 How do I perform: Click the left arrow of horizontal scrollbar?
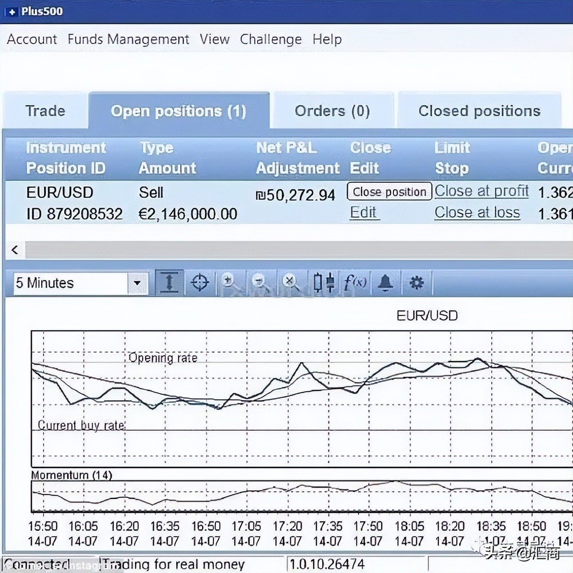point(15,250)
